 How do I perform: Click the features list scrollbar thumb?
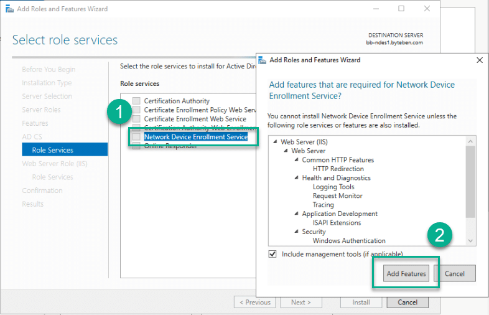point(470,182)
